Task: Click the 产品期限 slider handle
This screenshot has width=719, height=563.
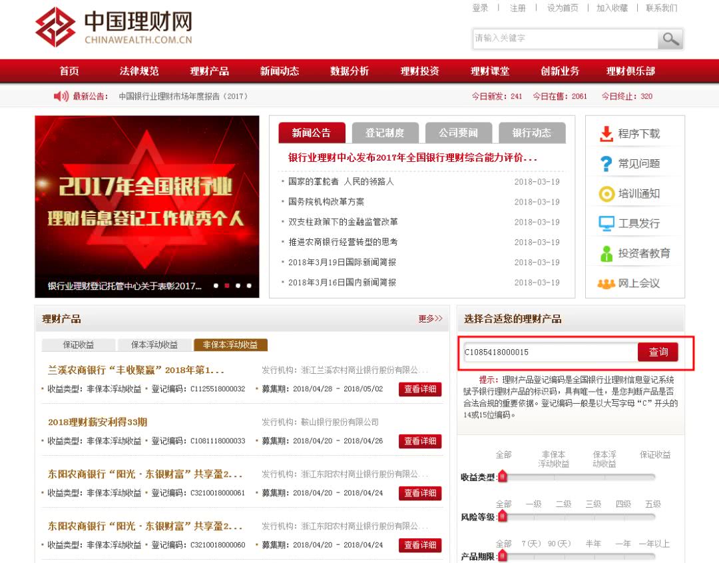Action: (503, 556)
